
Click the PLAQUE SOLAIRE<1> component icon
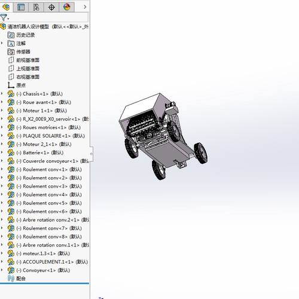click(11, 136)
